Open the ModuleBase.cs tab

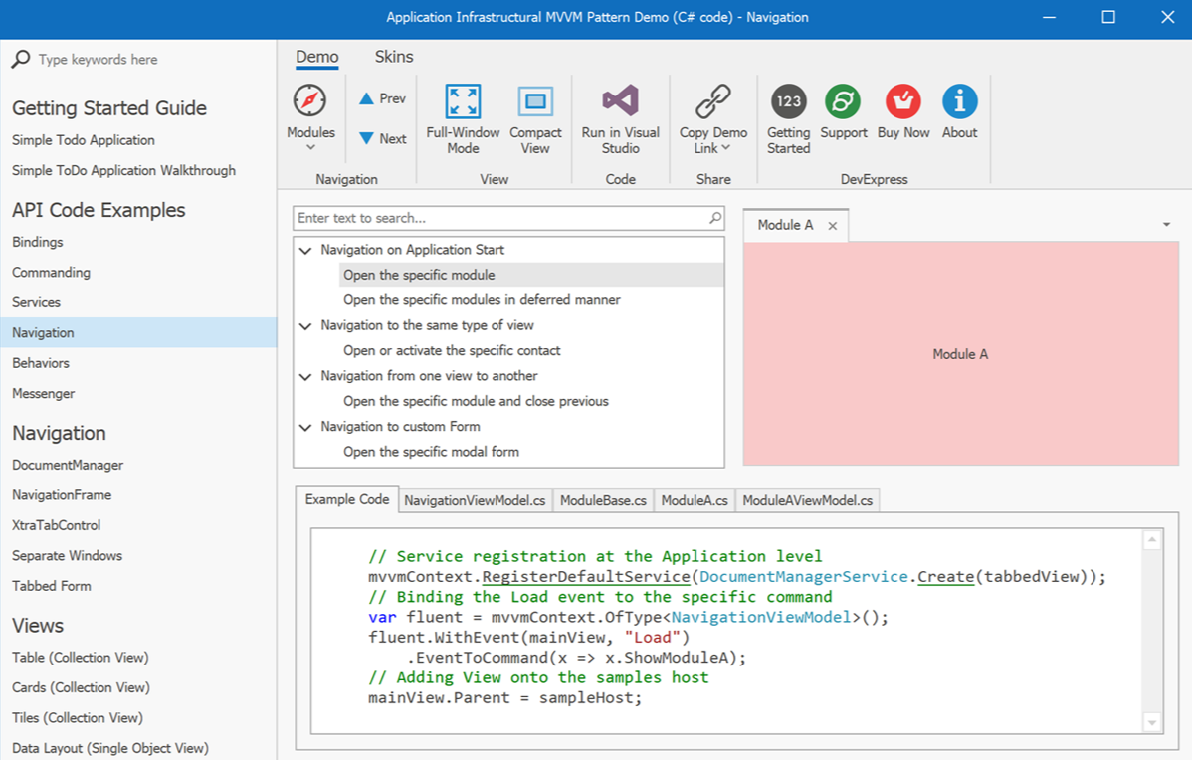603,500
